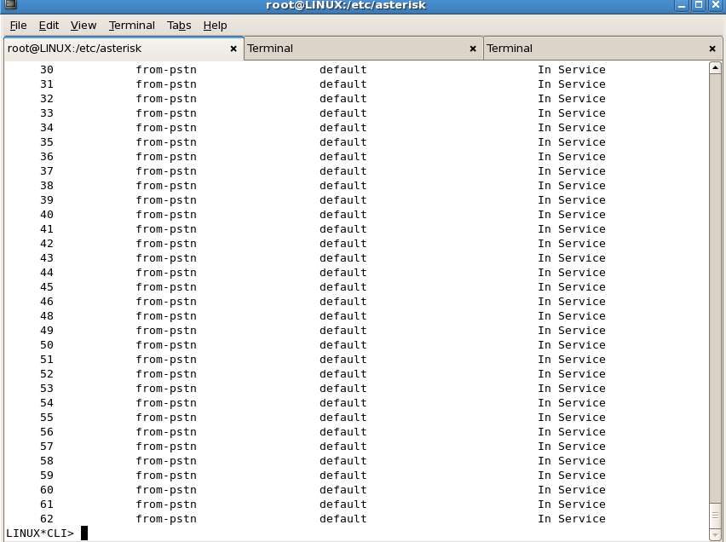The height and width of the screenshot is (542, 726).
Task: Open the Help menu
Action: (x=215, y=26)
